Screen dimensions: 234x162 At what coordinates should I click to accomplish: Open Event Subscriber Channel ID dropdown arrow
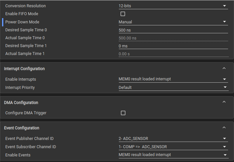coord(224,147)
